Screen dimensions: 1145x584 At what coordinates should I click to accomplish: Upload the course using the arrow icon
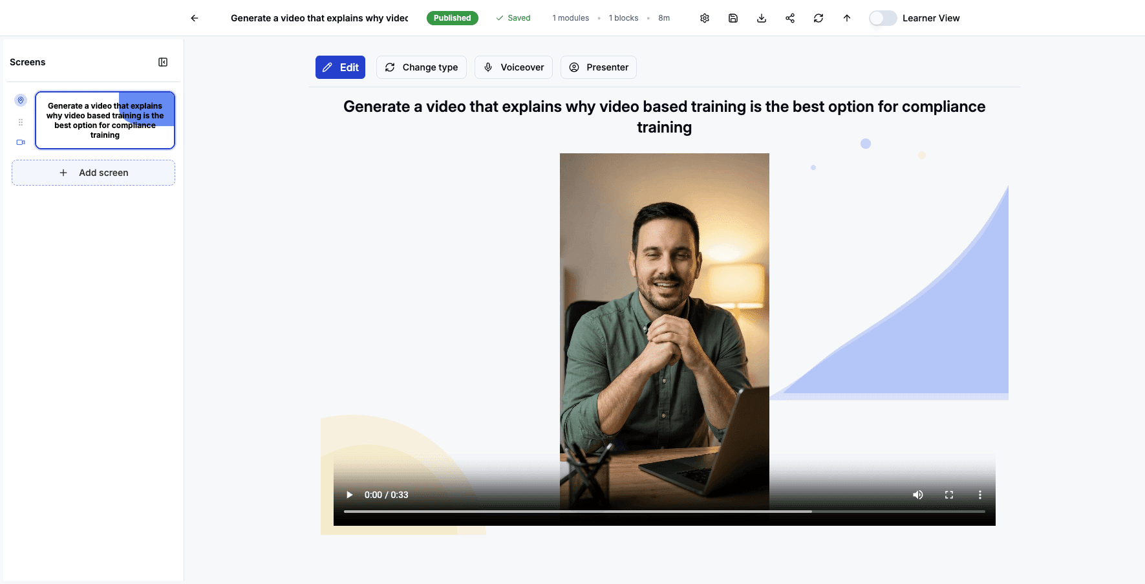(x=846, y=17)
